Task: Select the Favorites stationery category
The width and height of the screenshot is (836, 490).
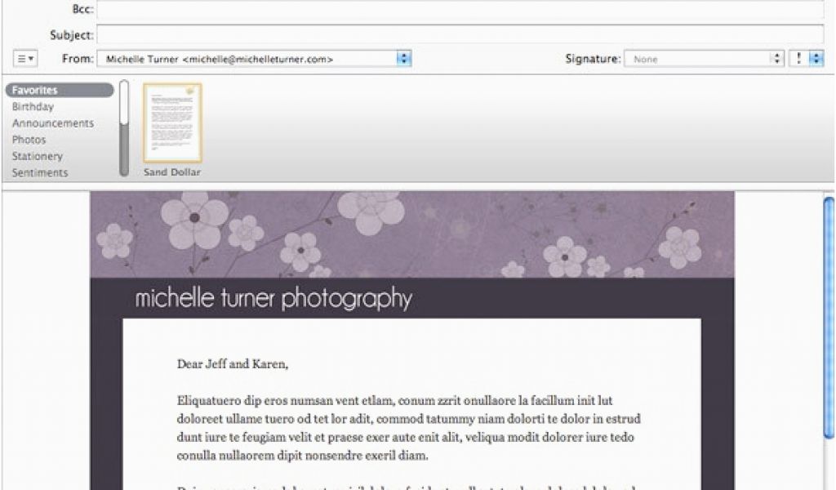Action: pyautogui.click(x=60, y=90)
